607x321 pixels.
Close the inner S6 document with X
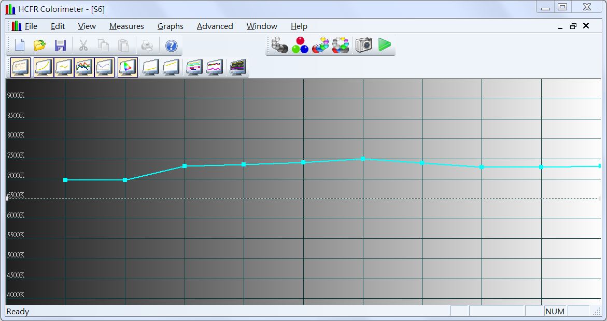[x=586, y=26]
